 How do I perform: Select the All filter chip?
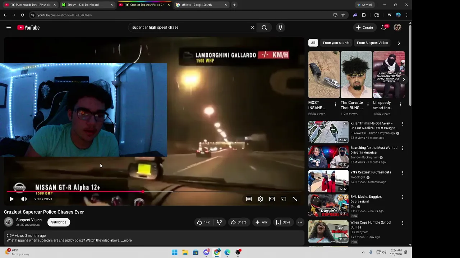(x=313, y=43)
